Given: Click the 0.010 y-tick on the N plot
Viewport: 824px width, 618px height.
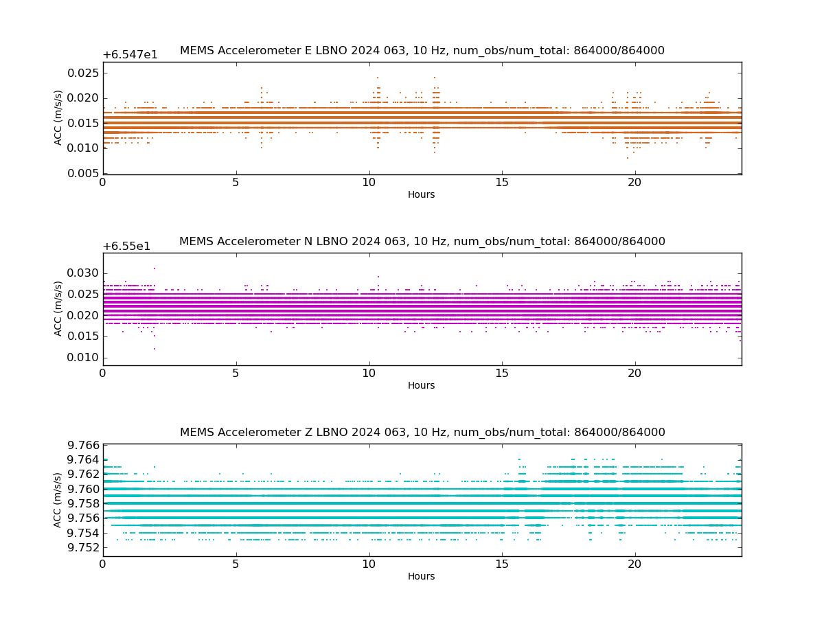Looking at the screenshot, I should [82, 357].
